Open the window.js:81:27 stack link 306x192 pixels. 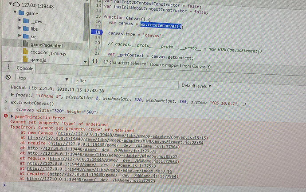pyautogui.click(x=102, y=155)
